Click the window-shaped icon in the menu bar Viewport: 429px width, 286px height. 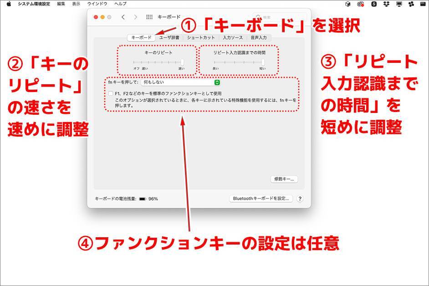point(423,4)
